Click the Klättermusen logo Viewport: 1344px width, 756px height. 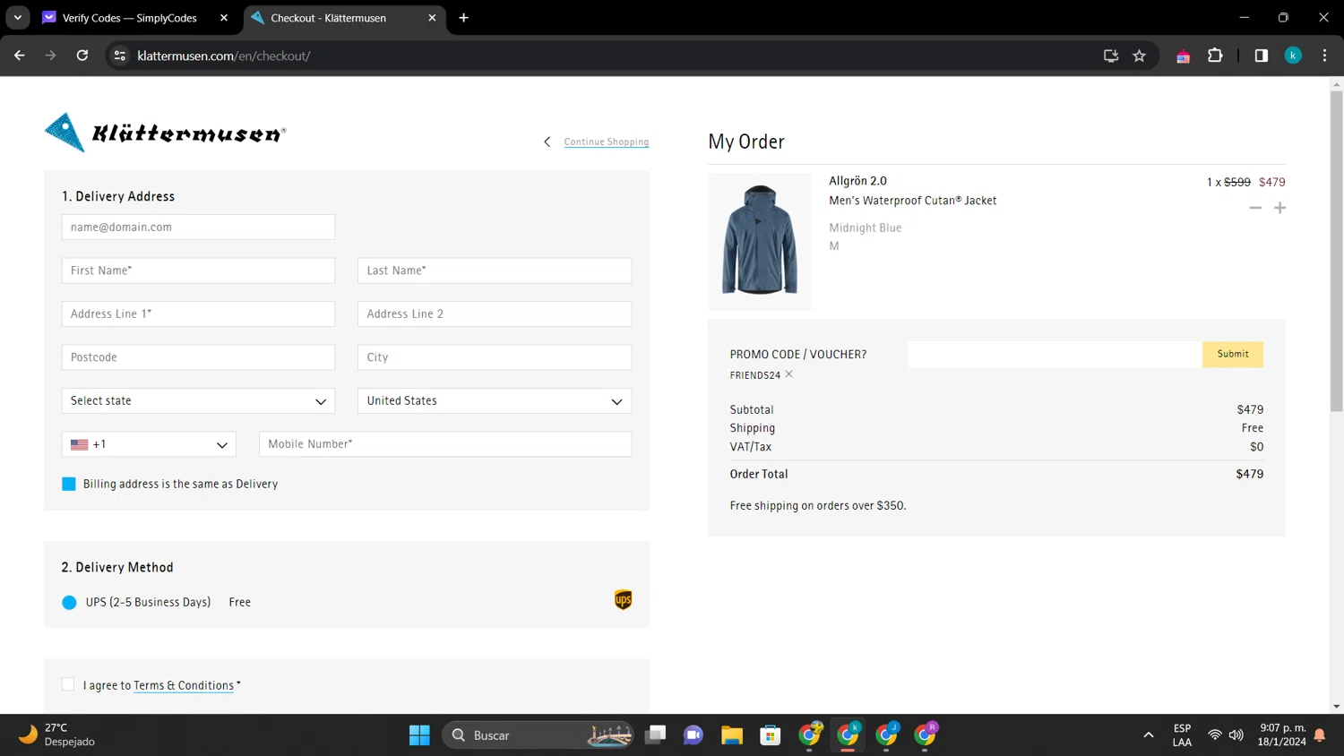[165, 133]
